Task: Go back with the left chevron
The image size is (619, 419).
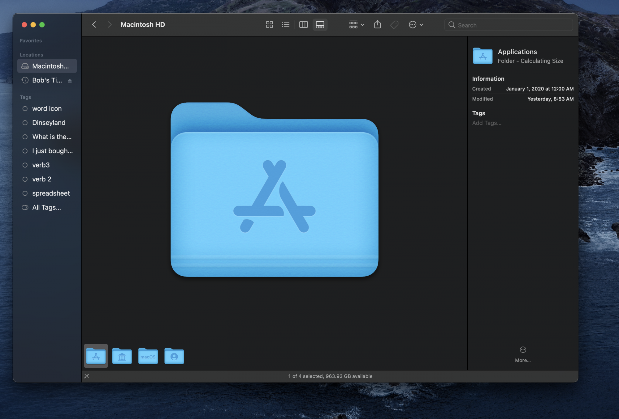Action: (94, 24)
